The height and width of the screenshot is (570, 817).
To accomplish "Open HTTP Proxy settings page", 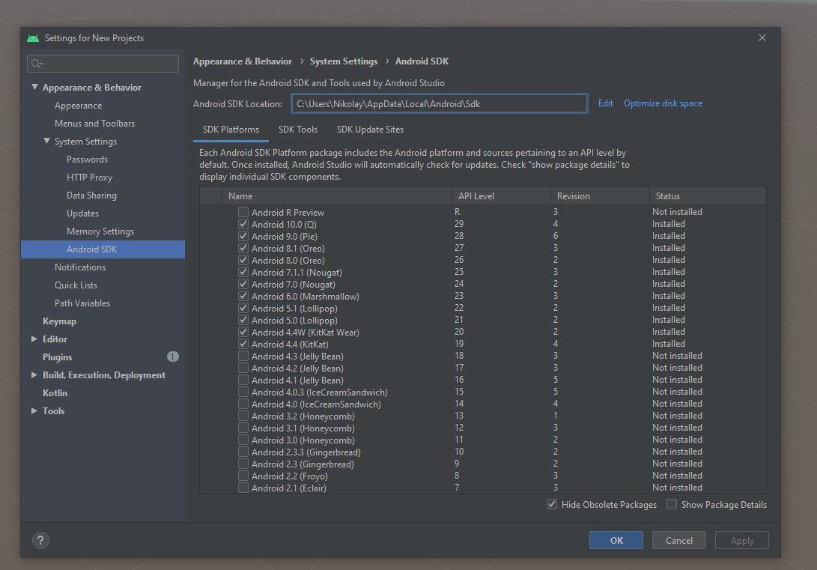I will coord(89,178).
